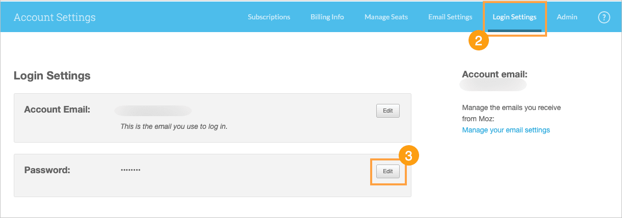This screenshot has width=622, height=218.
Task: Follow the Manage your email settings link
Action: coord(506,130)
